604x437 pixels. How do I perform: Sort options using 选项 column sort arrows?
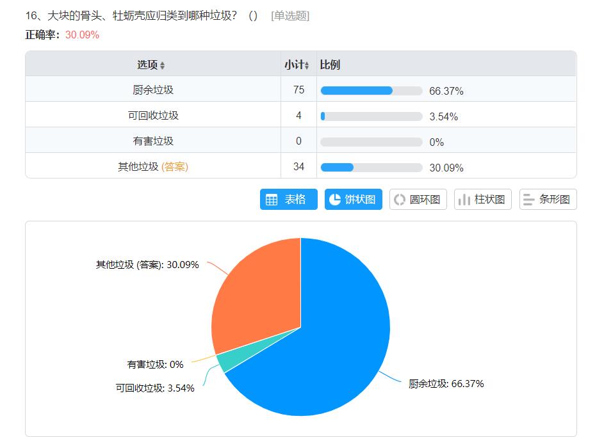coord(163,66)
